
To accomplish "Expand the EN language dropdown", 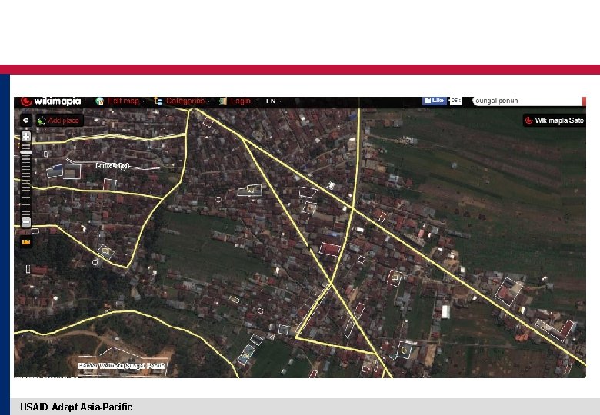I will [x=274, y=101].
